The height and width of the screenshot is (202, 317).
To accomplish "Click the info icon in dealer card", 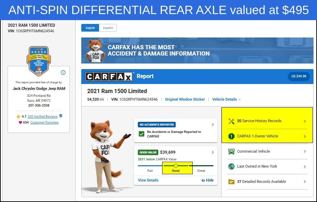I will click(63, 73).
